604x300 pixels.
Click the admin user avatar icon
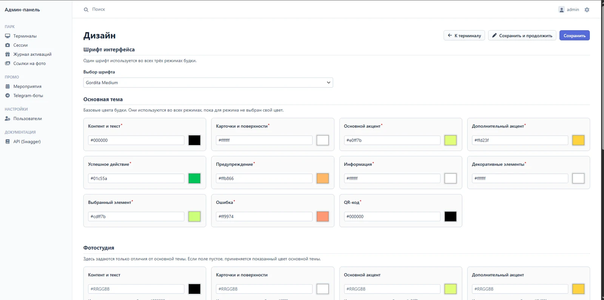click(x=561, y=9)
